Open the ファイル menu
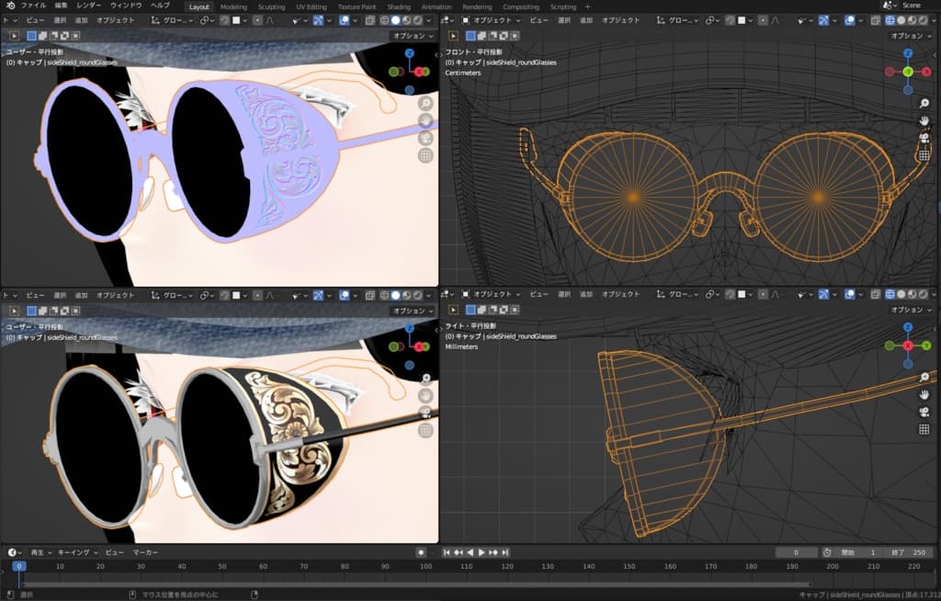 (33, 6)
